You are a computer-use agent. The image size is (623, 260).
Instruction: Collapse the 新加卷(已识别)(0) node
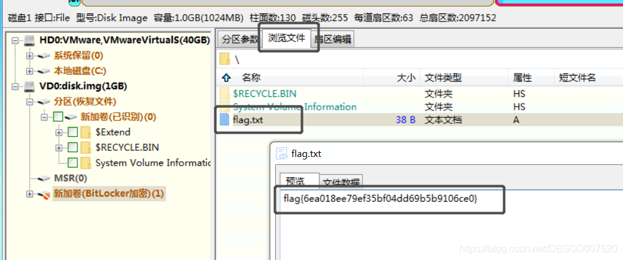tap(44, 117)
